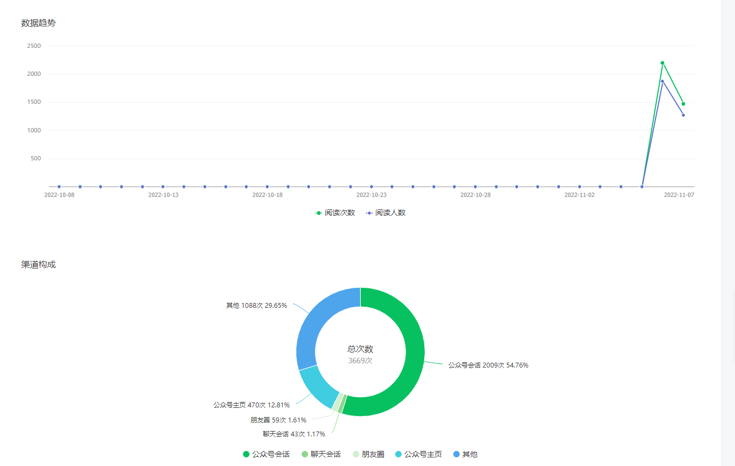Screen dimensions: 735x466
Task: Click the green 阅读次数 peak data point
Action: point(662,63)
